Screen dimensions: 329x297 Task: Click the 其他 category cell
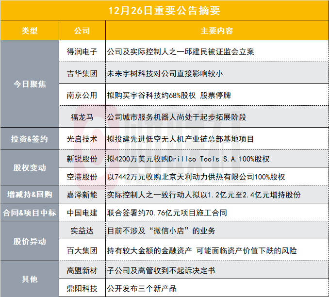pyautogui.click(x=30, y=279)
